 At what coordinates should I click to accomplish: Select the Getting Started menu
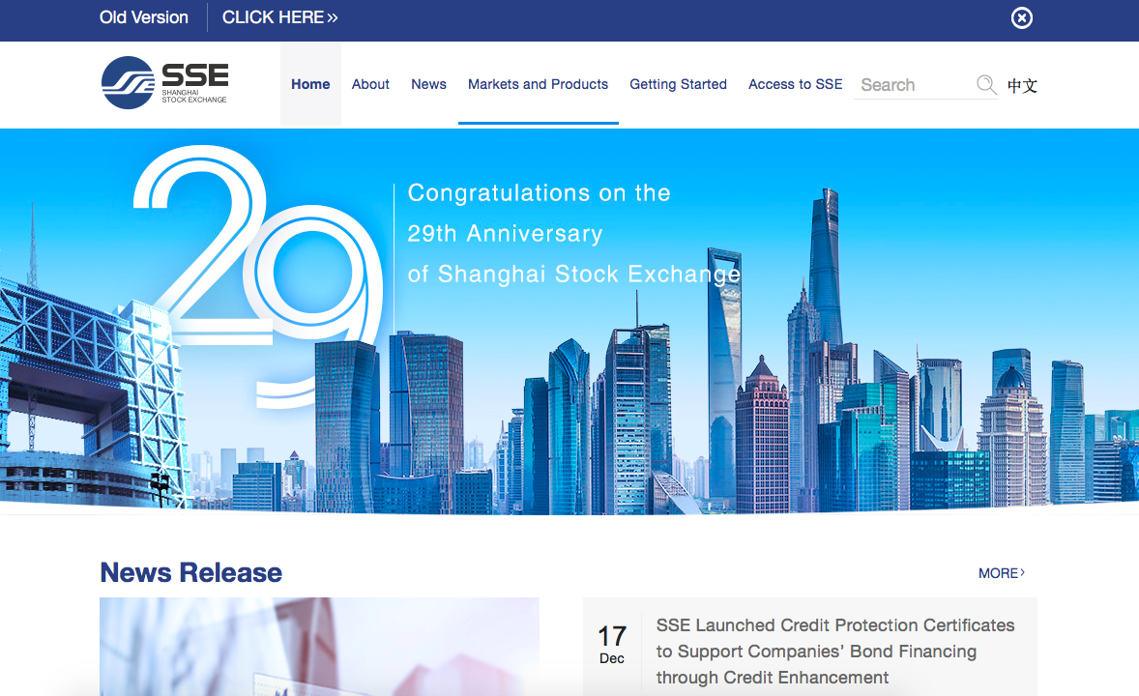tap(678, 84)
